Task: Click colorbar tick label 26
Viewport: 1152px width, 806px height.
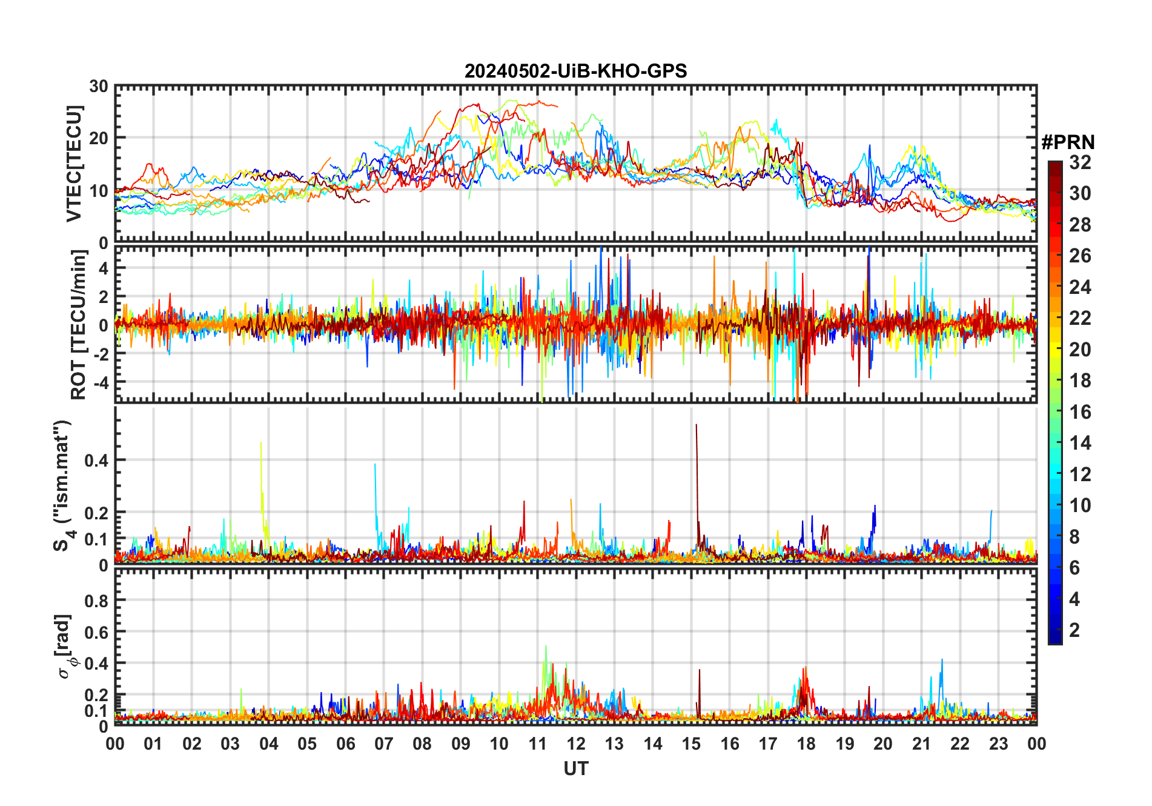Action: [x=1080, y=256]
